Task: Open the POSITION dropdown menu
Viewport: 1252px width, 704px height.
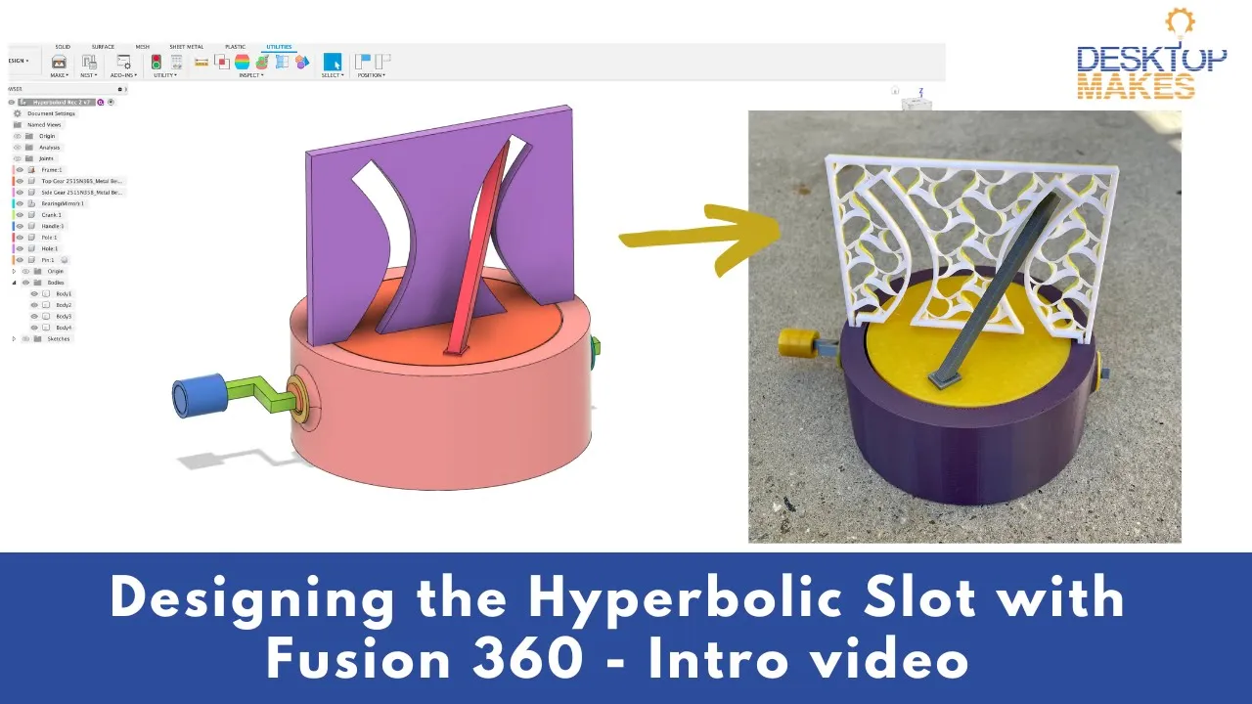Action: [372, 75]
